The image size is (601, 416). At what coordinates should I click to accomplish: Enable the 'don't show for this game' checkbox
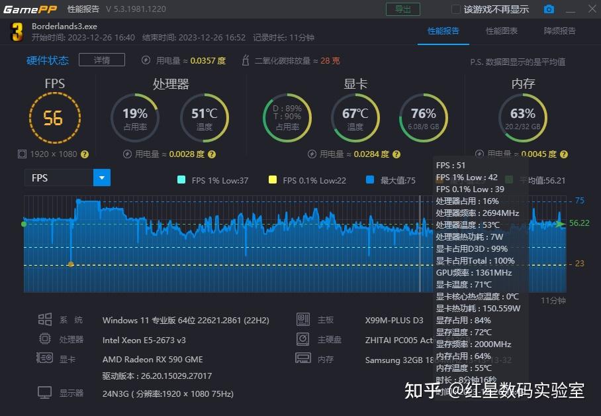(456, 9)
